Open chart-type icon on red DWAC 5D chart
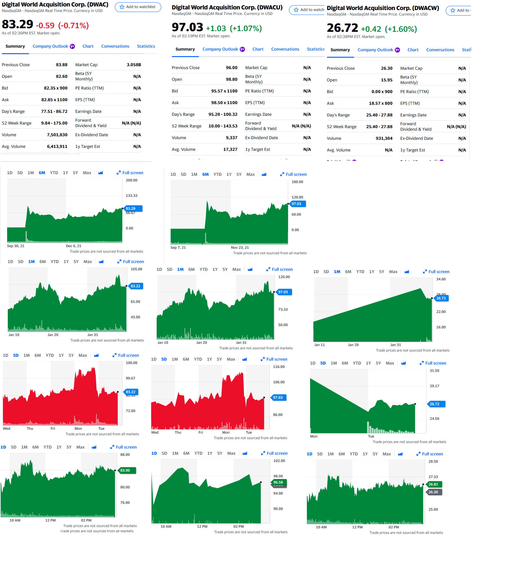This screenshot has height=565, width=508. 96,355
